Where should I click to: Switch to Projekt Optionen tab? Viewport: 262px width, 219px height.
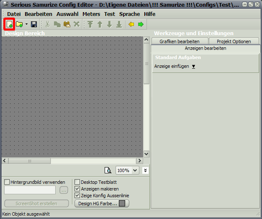tap(234, 41)
